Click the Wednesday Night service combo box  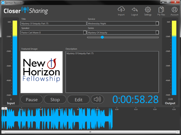click(123, 23)
